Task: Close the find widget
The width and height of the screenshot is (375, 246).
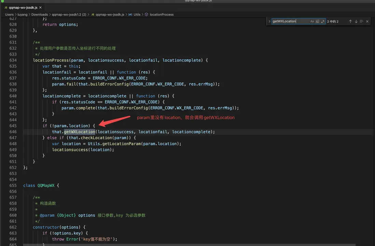Action: (367, 21)
